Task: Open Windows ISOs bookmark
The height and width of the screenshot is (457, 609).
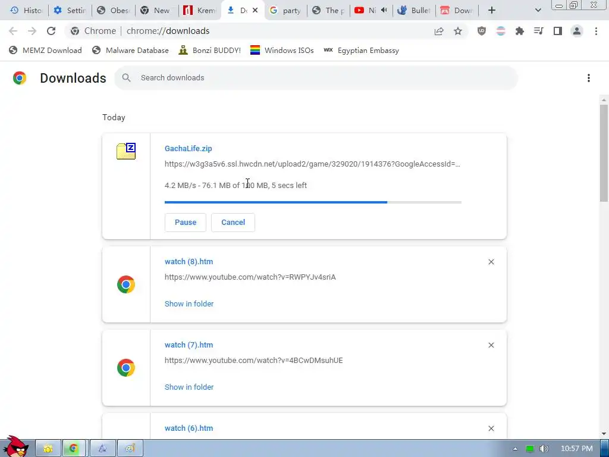Action: tap(282, 51)
